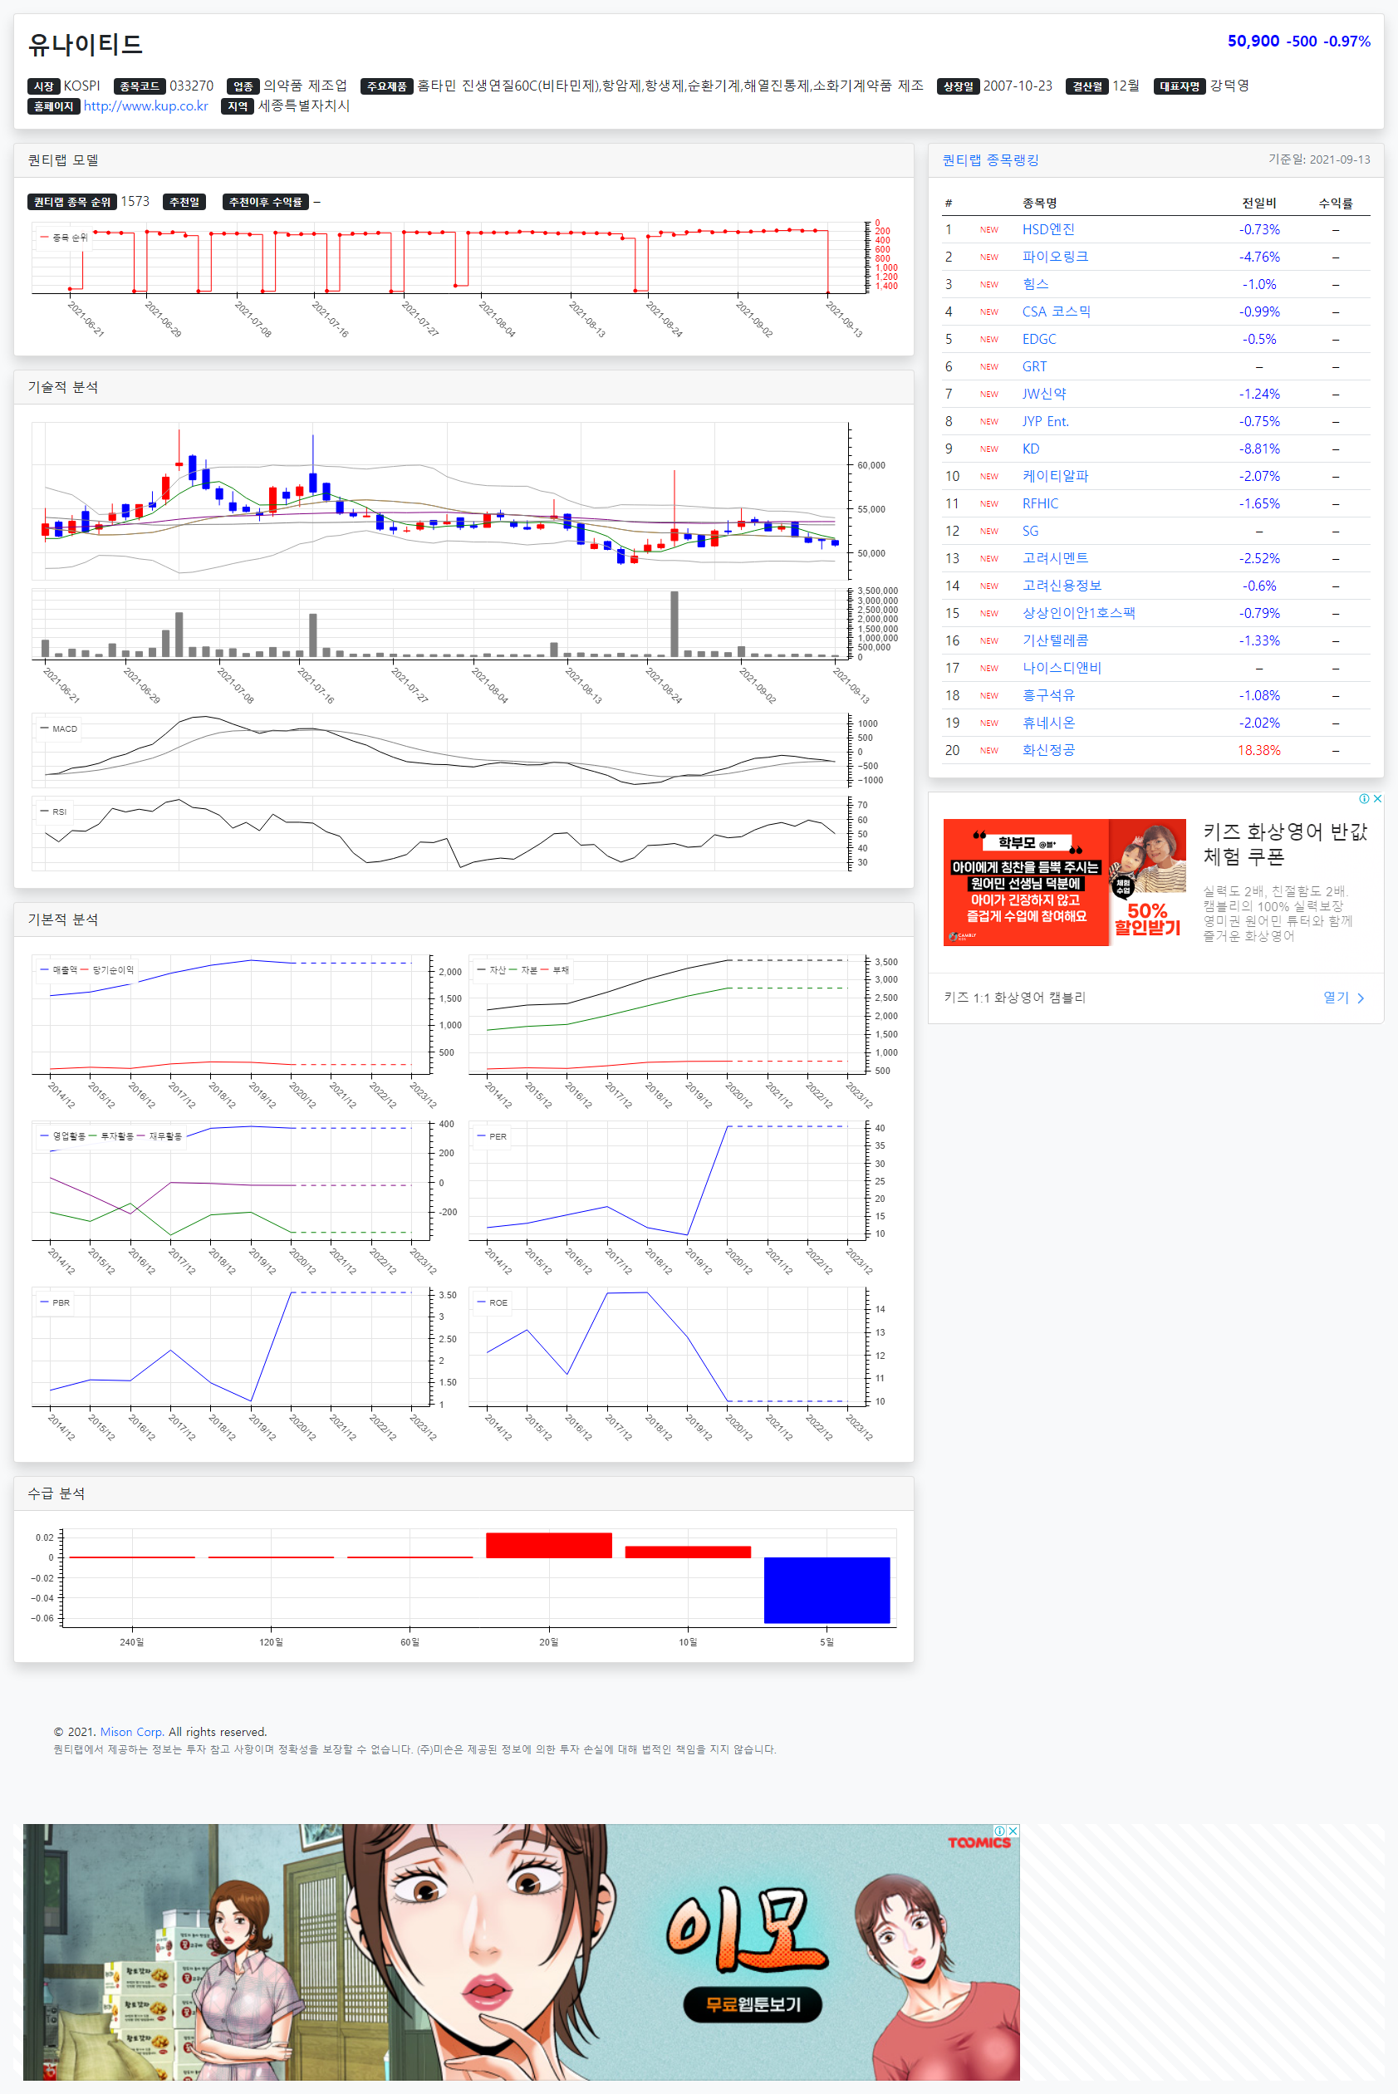
Task: Open 고려신용정보 stock link
Action: pos(1062,586)
